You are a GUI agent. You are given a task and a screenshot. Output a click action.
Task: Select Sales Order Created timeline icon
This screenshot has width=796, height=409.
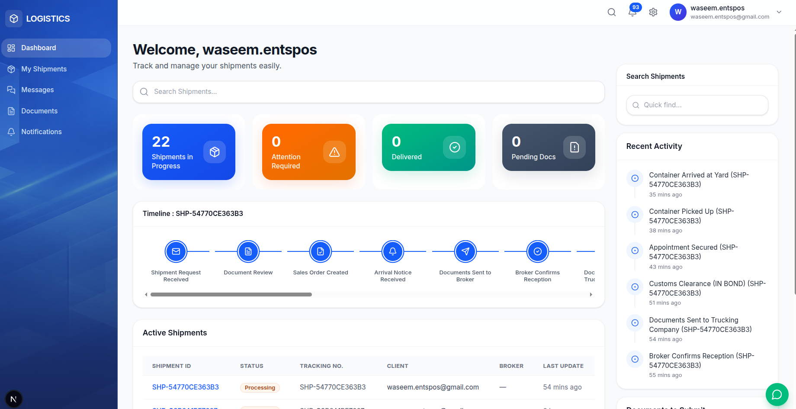[x=321, y=251]
